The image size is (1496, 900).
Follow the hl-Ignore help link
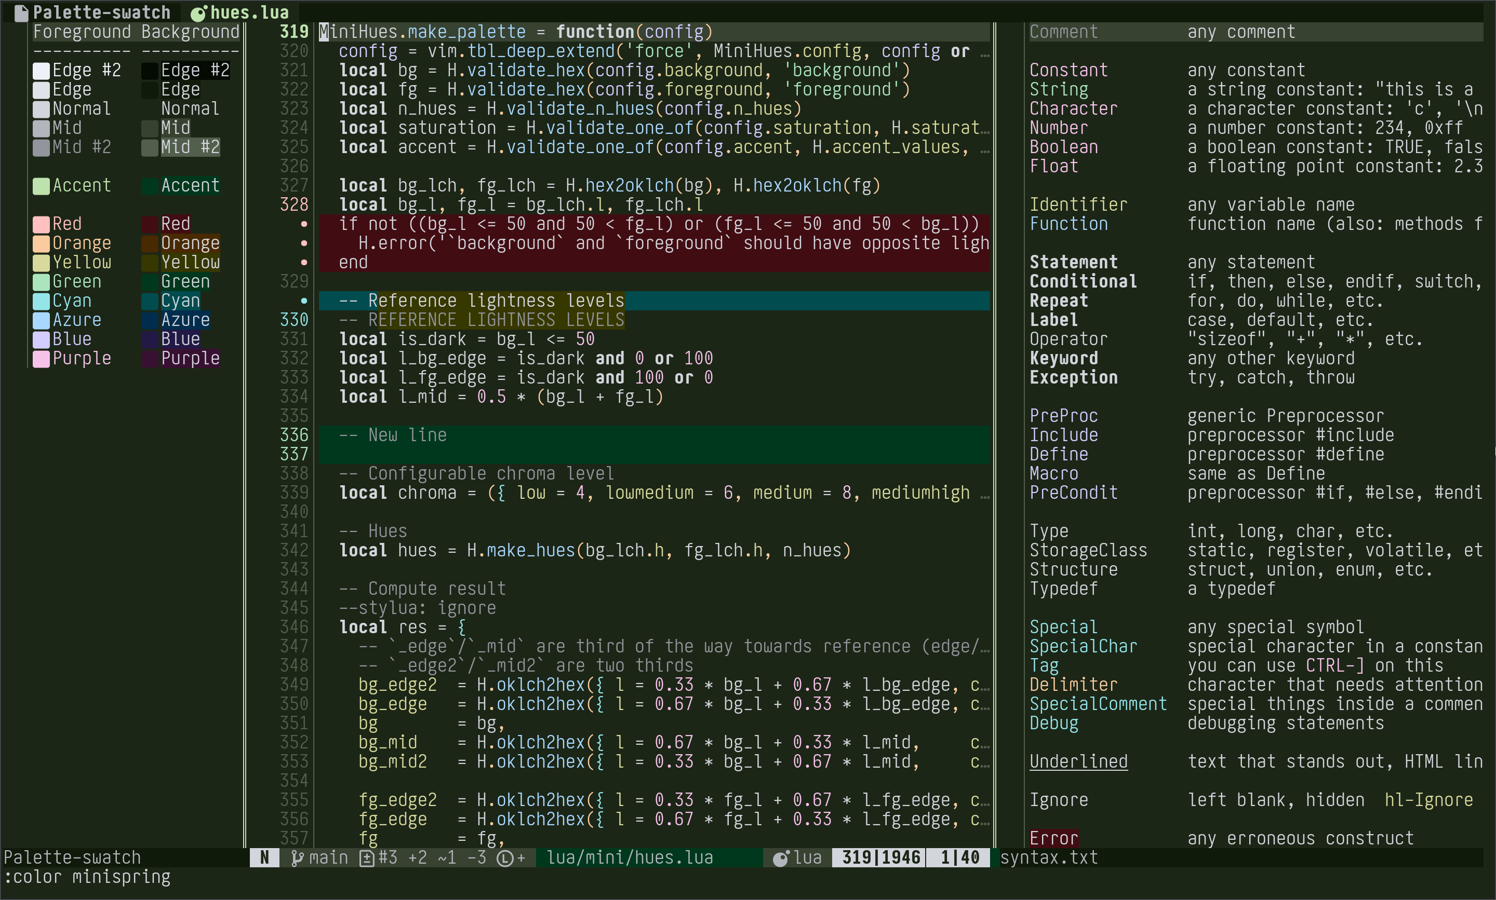(x=1428, y=800)
